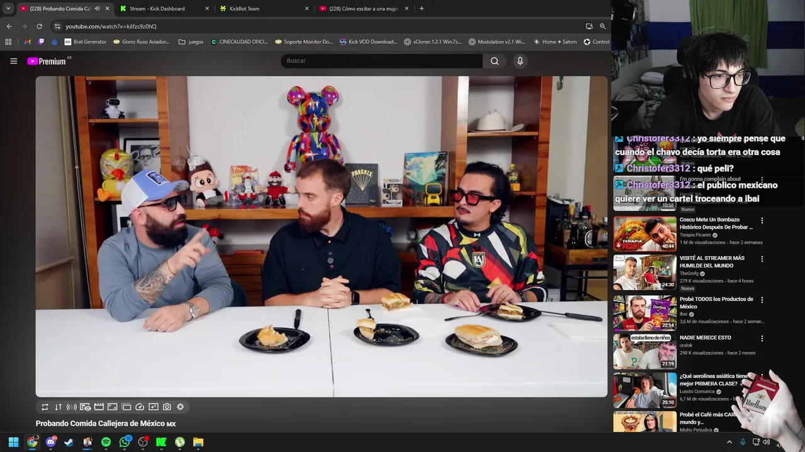Mute audio on the Probando Comida tab
This screenshot has width=805, height=452.
[97, 9]
